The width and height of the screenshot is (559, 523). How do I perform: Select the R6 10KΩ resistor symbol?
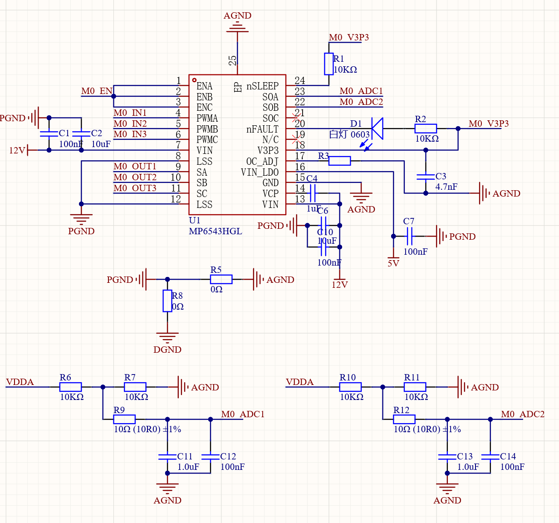coord(70,387)
